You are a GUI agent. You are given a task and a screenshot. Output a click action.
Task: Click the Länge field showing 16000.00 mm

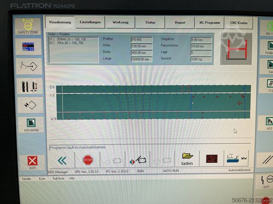pos(141,59)
